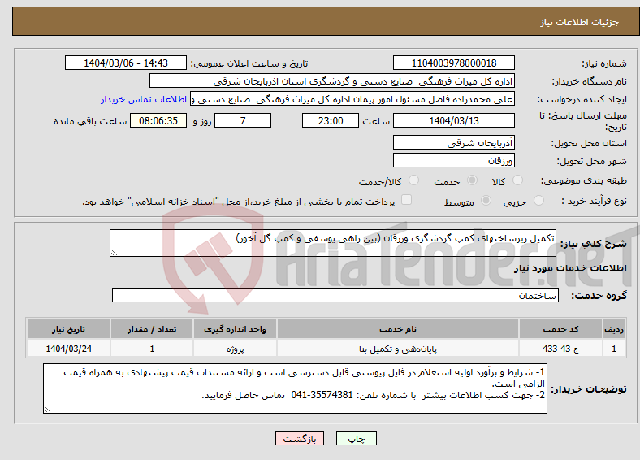Screen dimensions: 640x460
Task: Select the متوسط purchase type radio
Action: (486, 200)
